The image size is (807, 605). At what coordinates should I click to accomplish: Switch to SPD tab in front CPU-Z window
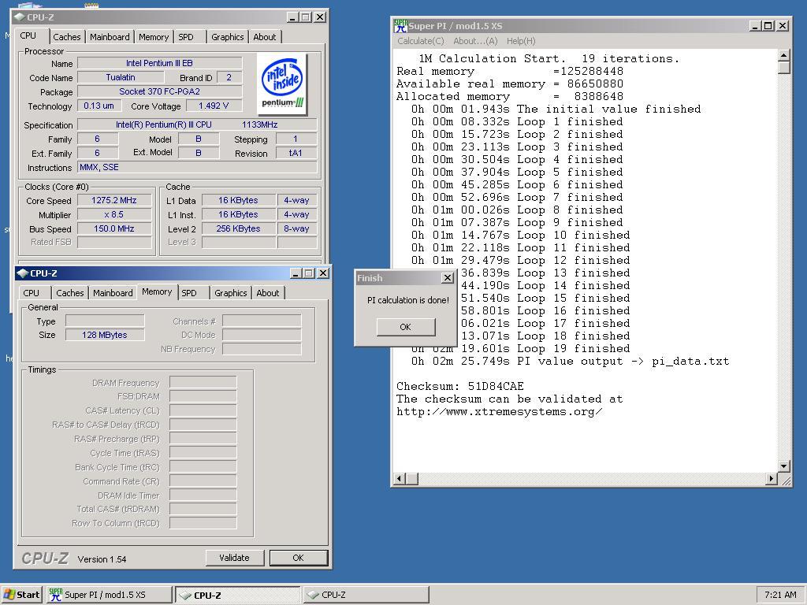point(189,293)
